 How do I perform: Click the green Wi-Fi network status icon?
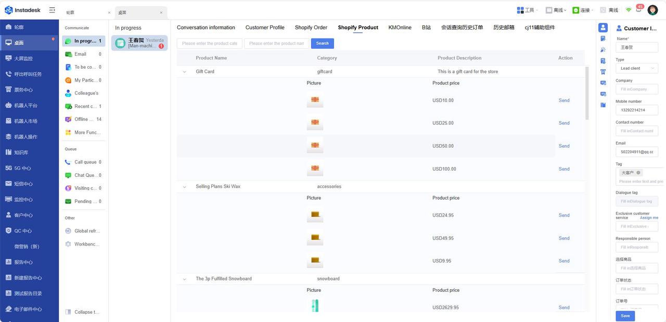629,10
